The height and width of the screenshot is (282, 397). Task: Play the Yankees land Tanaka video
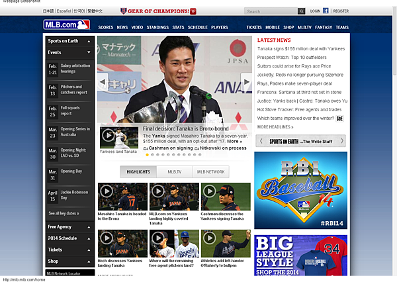click(119, 138)
